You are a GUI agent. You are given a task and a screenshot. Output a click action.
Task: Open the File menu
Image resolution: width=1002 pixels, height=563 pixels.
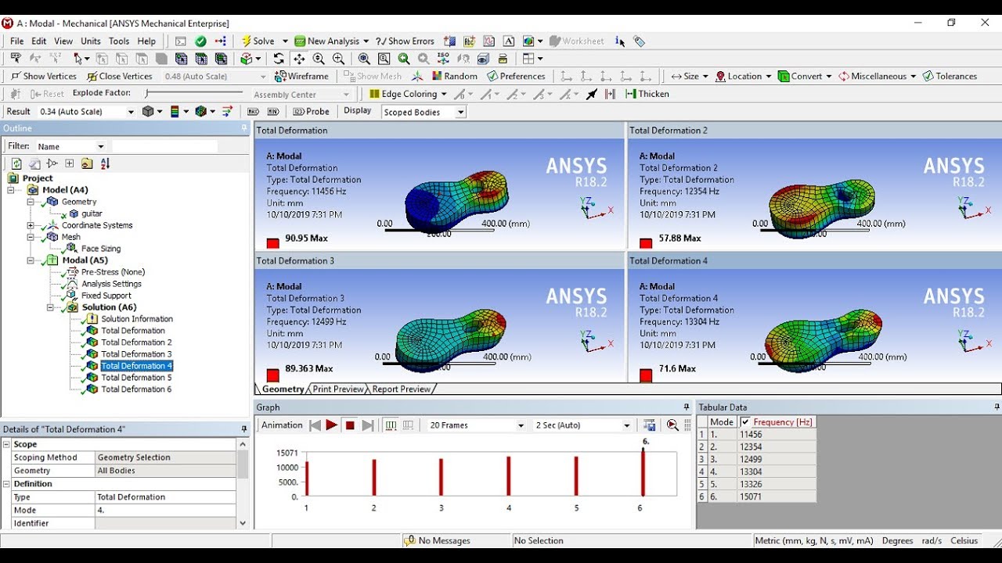(16, 41)
